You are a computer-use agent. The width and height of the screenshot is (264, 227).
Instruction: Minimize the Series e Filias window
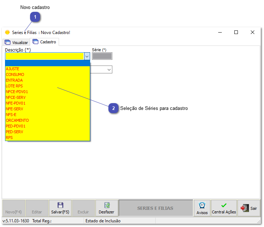[x=220, y=32]
